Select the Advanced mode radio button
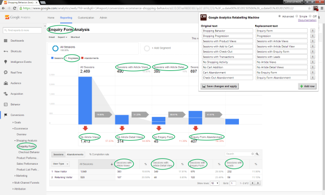Image resolution: width=325 pixels, height=195 pixels. (279, 16)
